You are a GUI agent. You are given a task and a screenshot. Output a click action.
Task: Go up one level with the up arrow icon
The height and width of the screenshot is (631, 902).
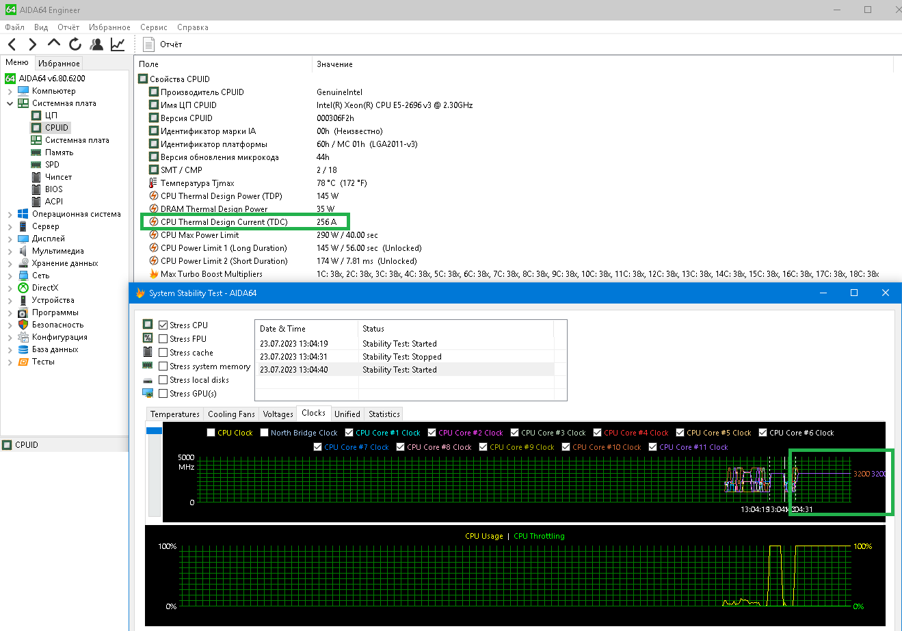pos(54,44)
